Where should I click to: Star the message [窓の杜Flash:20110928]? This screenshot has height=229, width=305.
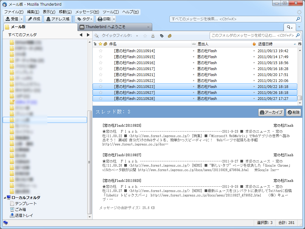(100, 98)
